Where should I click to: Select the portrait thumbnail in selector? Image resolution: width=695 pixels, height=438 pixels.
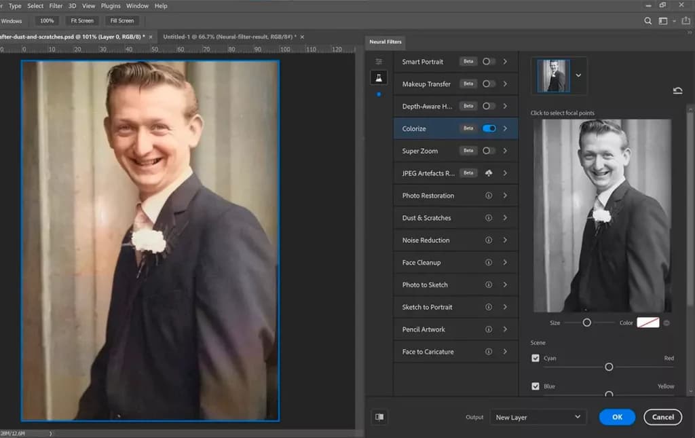(554, 76)
